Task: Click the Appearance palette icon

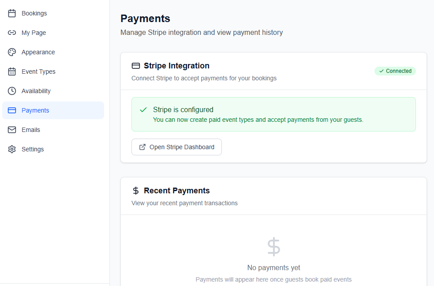Action: tap(12, 52)
